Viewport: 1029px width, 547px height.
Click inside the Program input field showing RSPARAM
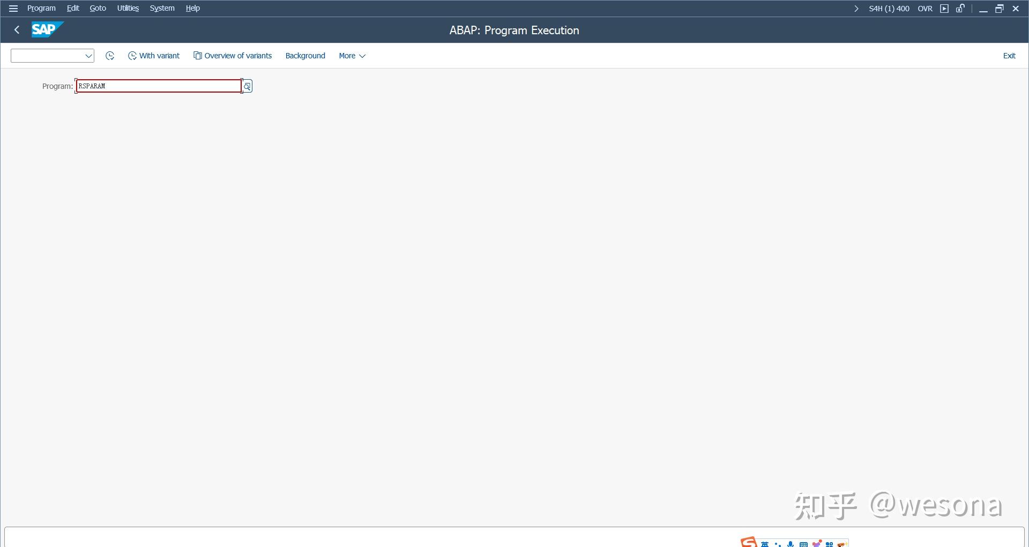click(158, 86)
